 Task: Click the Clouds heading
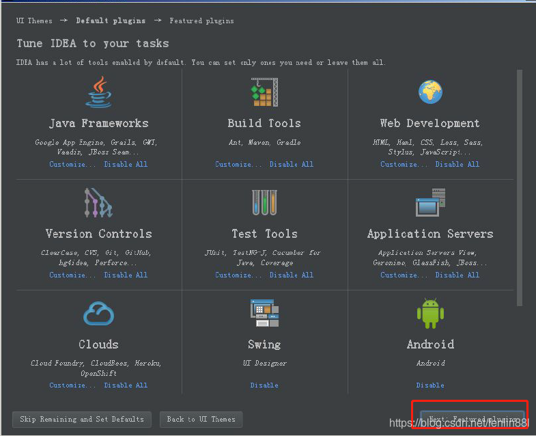[x=98, y=344]
